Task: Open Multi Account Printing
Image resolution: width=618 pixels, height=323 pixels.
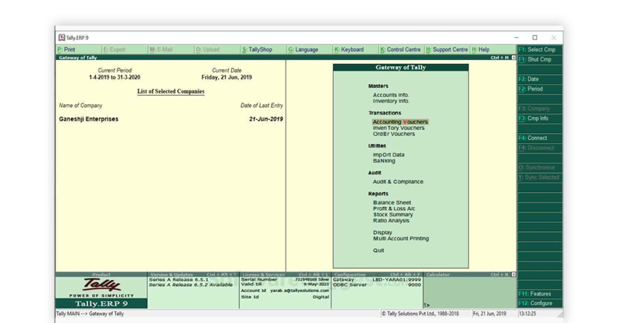Action: [401, 239]
